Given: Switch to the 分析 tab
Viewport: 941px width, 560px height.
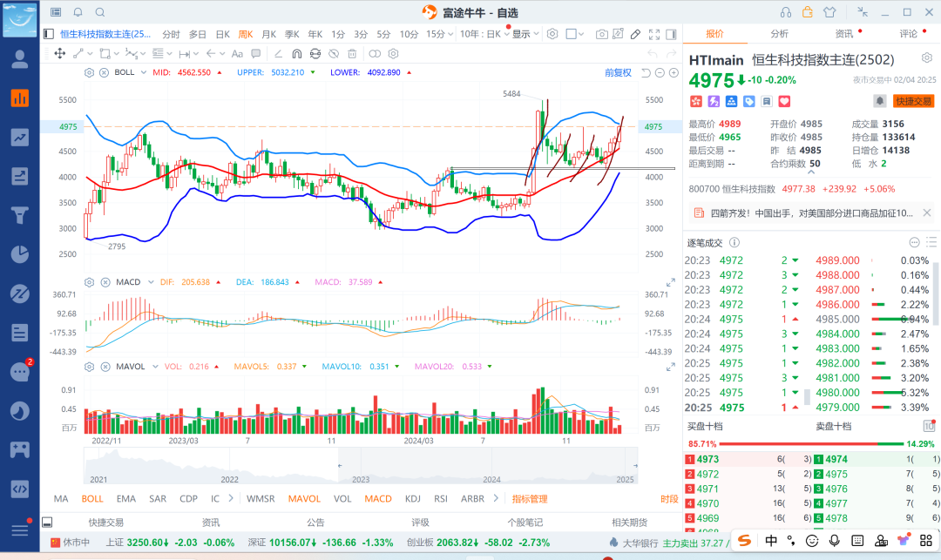Looking at the screenshot, I should point(780,34).
